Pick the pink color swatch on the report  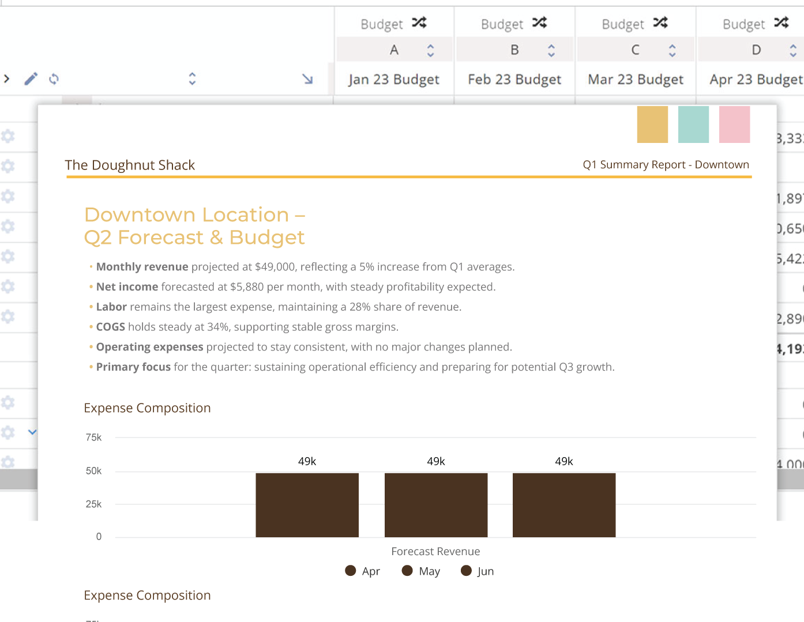coord(734,125)
